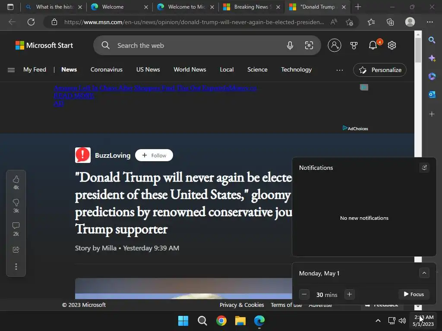Go to My Feed
Image resolution: width=442 pixels, height=331 pixels.
(35, 69)
